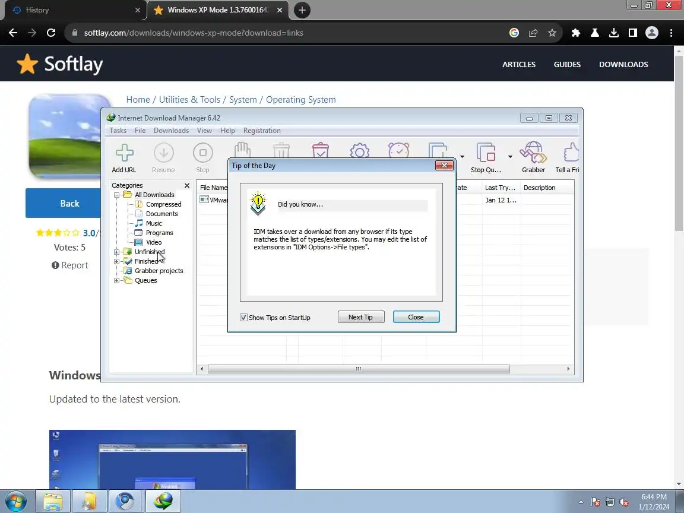Click the IDM Options gear icon
The width and height of the screenshot is (684, 513).
[x=360, y=150]
